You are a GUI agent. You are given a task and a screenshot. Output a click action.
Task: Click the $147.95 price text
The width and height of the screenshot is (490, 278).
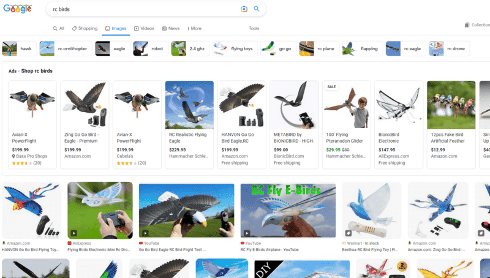387,150
